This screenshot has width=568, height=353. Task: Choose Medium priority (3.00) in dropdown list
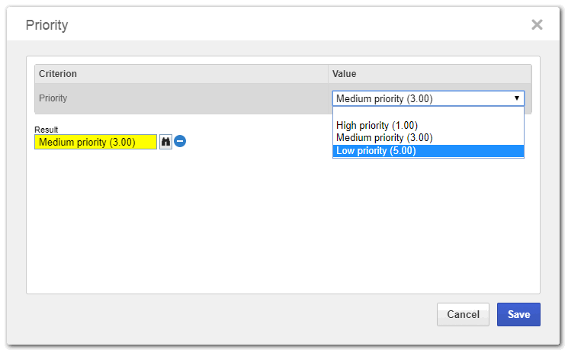(x=384, y=138)
